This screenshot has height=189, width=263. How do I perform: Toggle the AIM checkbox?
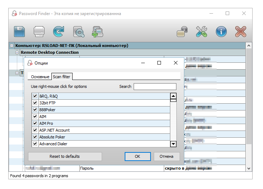(35, 117)
